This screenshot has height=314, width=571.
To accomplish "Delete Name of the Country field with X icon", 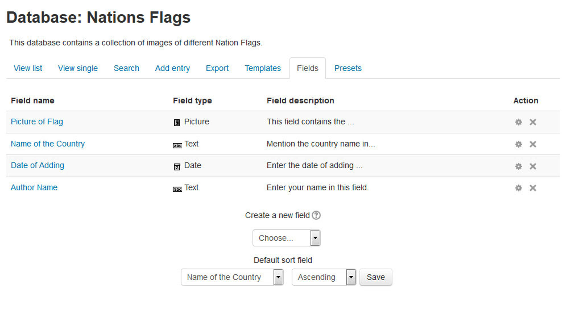I will pos(533,144).
